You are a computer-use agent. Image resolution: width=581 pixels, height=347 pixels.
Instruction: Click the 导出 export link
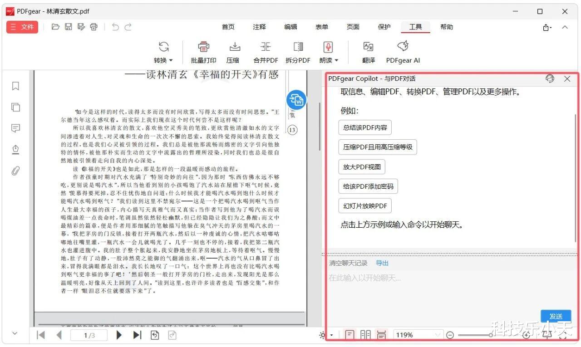pyautogui.click(x=382, y=263)
